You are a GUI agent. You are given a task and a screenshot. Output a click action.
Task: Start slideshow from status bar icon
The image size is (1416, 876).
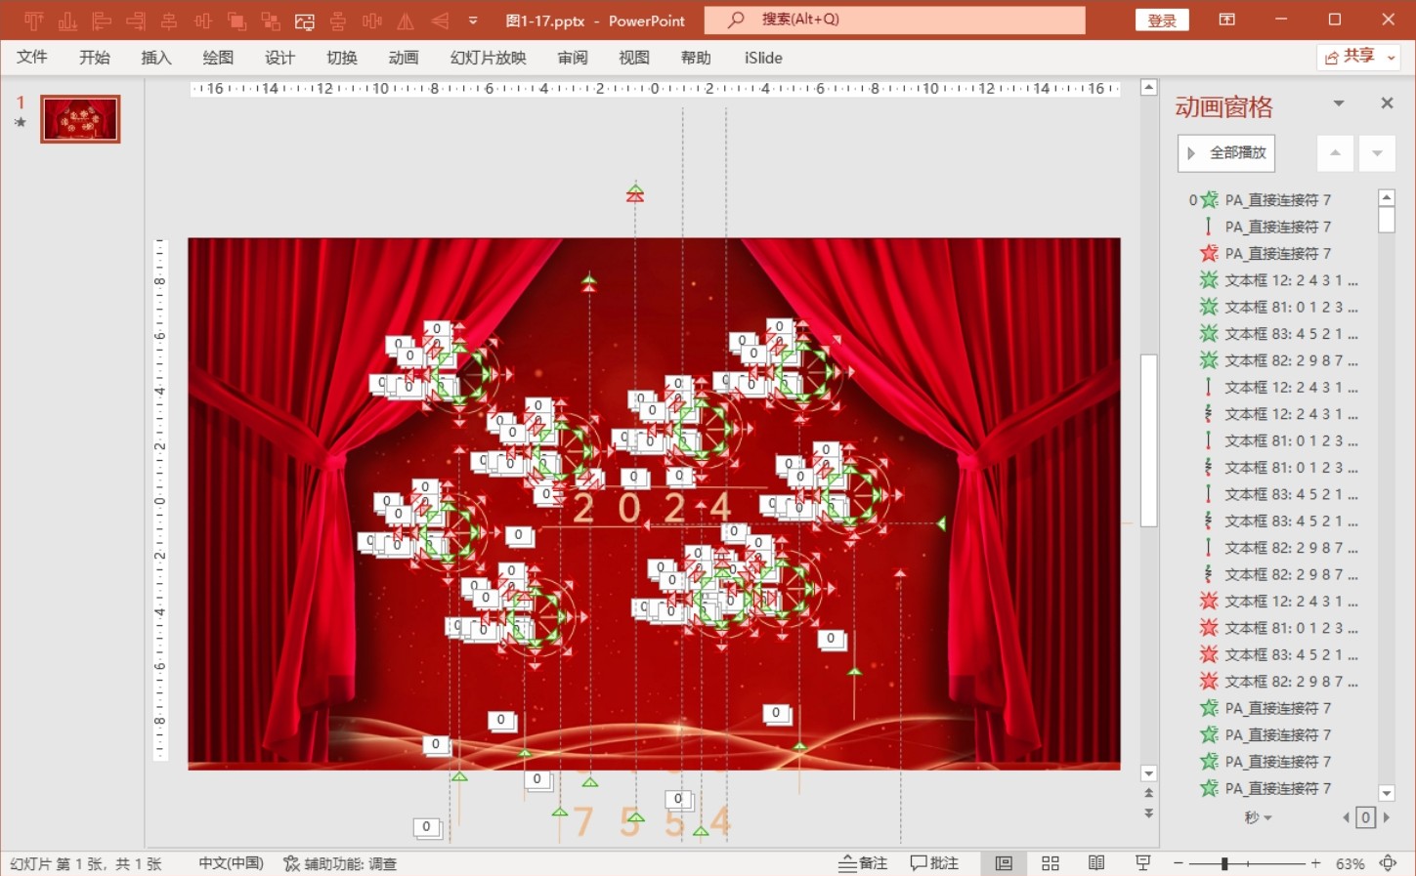[x=1142, y=863]
